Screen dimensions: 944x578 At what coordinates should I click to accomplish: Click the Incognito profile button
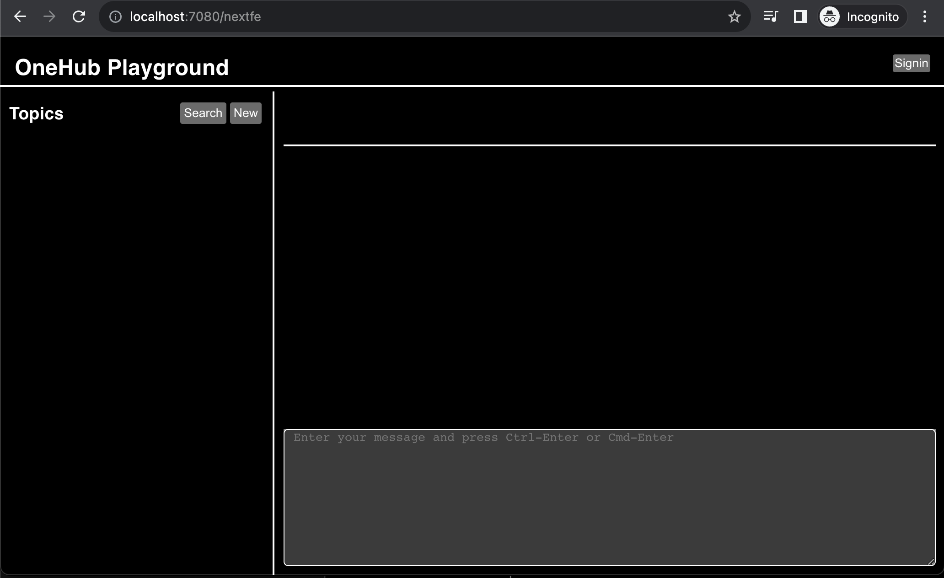[862, 17]
